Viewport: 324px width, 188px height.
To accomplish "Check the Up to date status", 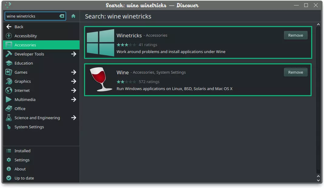I will pos(41,178).
